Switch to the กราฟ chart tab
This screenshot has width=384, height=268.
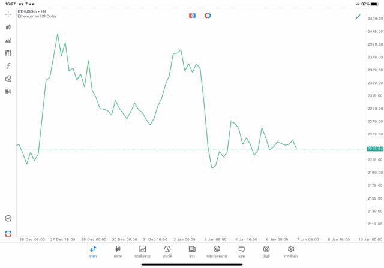point(118,252)
